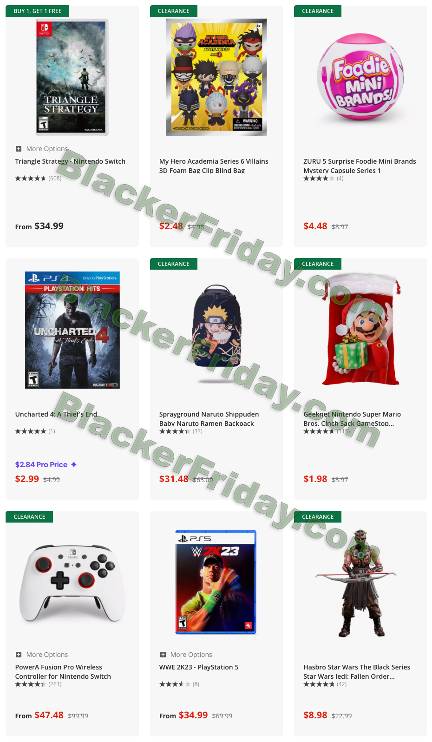Click the BUY 1, GET 1 FREE badge
The image size is (432, 742).
click(x=38, y=11)
